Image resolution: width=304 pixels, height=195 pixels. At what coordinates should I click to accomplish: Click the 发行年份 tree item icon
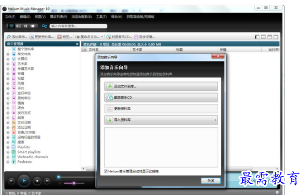[14, 93]
